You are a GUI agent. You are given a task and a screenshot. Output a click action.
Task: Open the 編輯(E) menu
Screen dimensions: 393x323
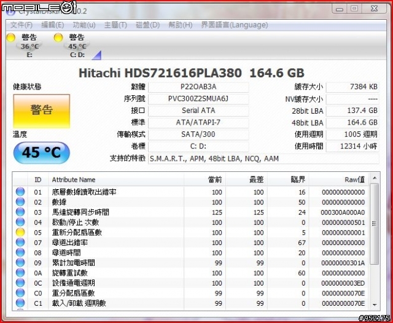53,25
